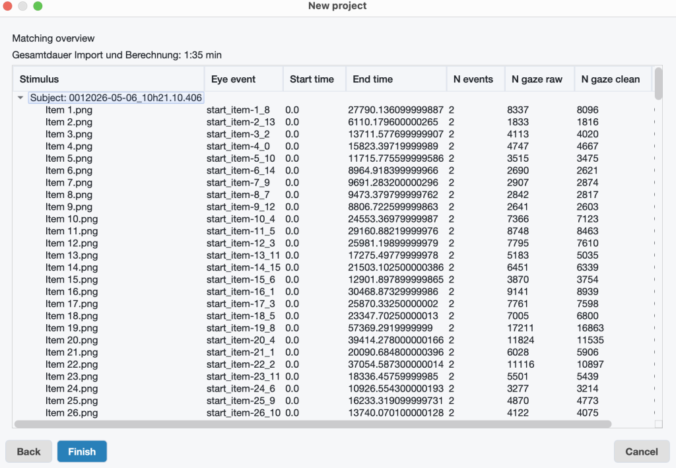Select the Item 25.png row
Viewport: 676px width, 468px height.
click(x=333, y=401)
